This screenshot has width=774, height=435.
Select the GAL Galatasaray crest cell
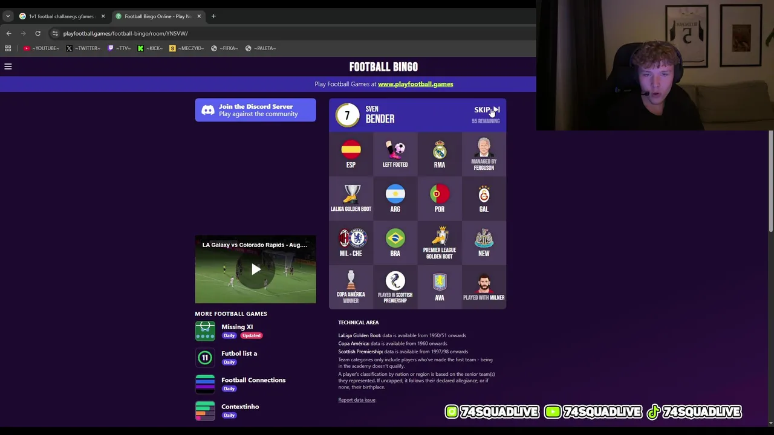484,198
